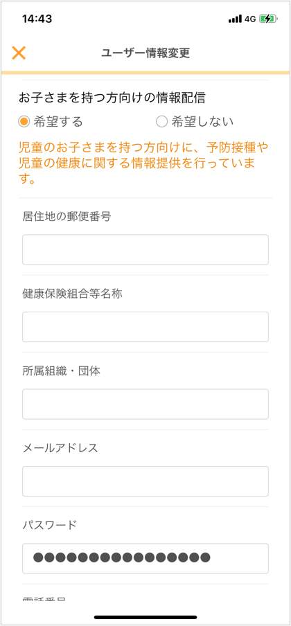Screen dimensions: 291x626
Task: Click the 所属組織・団体 input field
Action: pyautogui.click(x=145, y=404)
